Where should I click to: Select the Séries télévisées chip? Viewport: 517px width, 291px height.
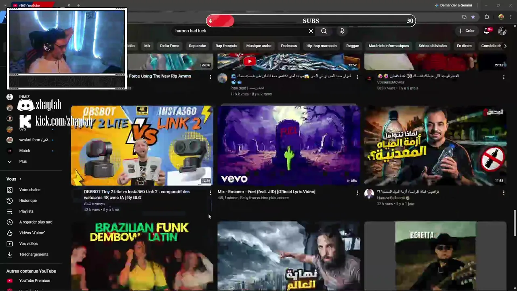pos(433,46)
